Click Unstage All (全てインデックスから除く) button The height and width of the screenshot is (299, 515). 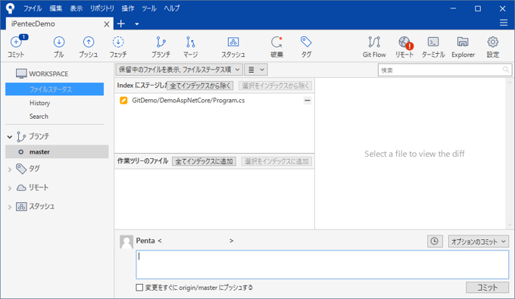tap(200, 86)
